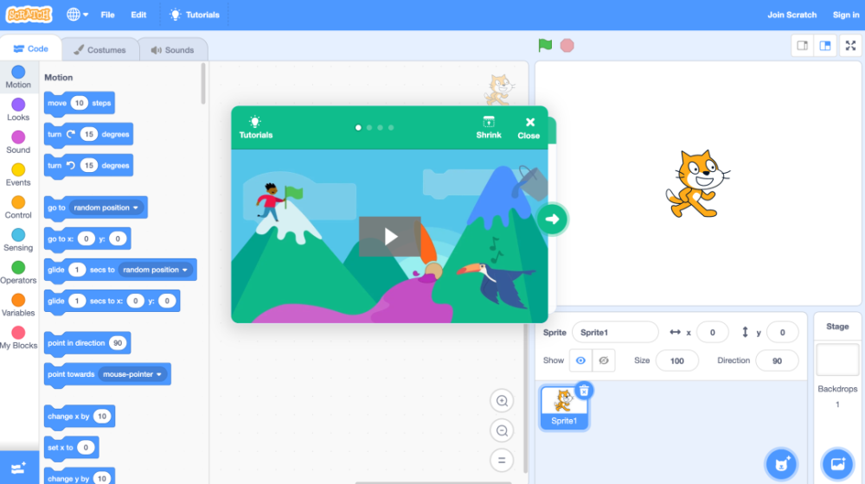Screen dimensions: 865x484
Task: Hide the sprite with crossed-eye icon
Action: pyautogui.click(x=604, y=360)
